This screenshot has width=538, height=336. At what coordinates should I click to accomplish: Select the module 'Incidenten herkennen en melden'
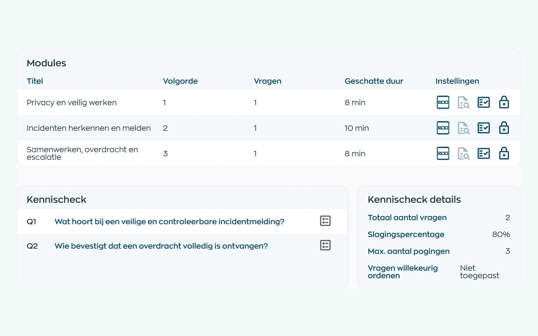(x=89, y=128)
